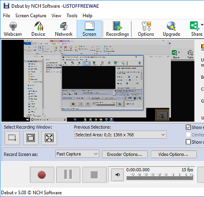Open Video Options dialog

pos(174,155)
